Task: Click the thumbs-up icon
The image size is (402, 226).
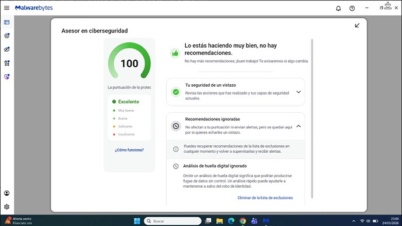Action: (x=175, y=53)
